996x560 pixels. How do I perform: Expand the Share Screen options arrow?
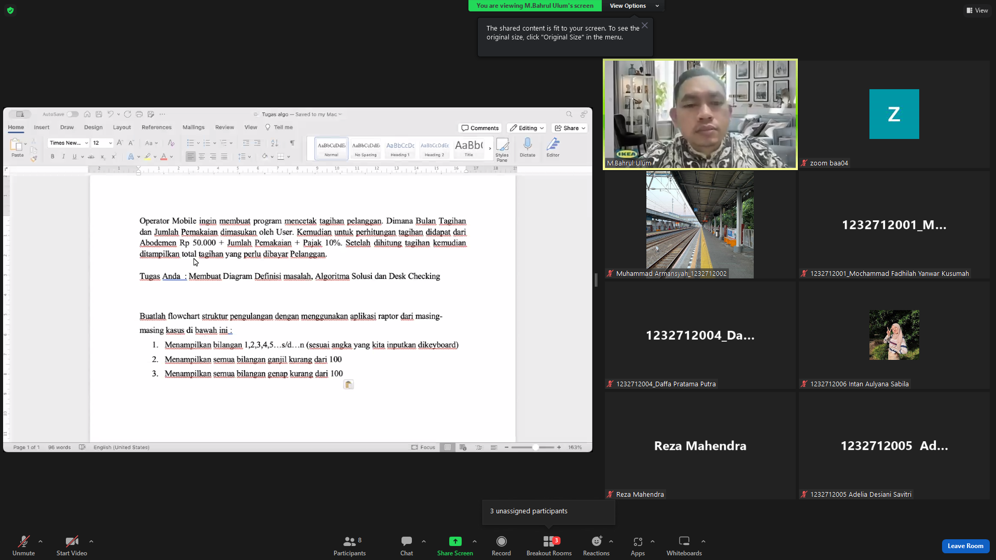pos(475,541)
